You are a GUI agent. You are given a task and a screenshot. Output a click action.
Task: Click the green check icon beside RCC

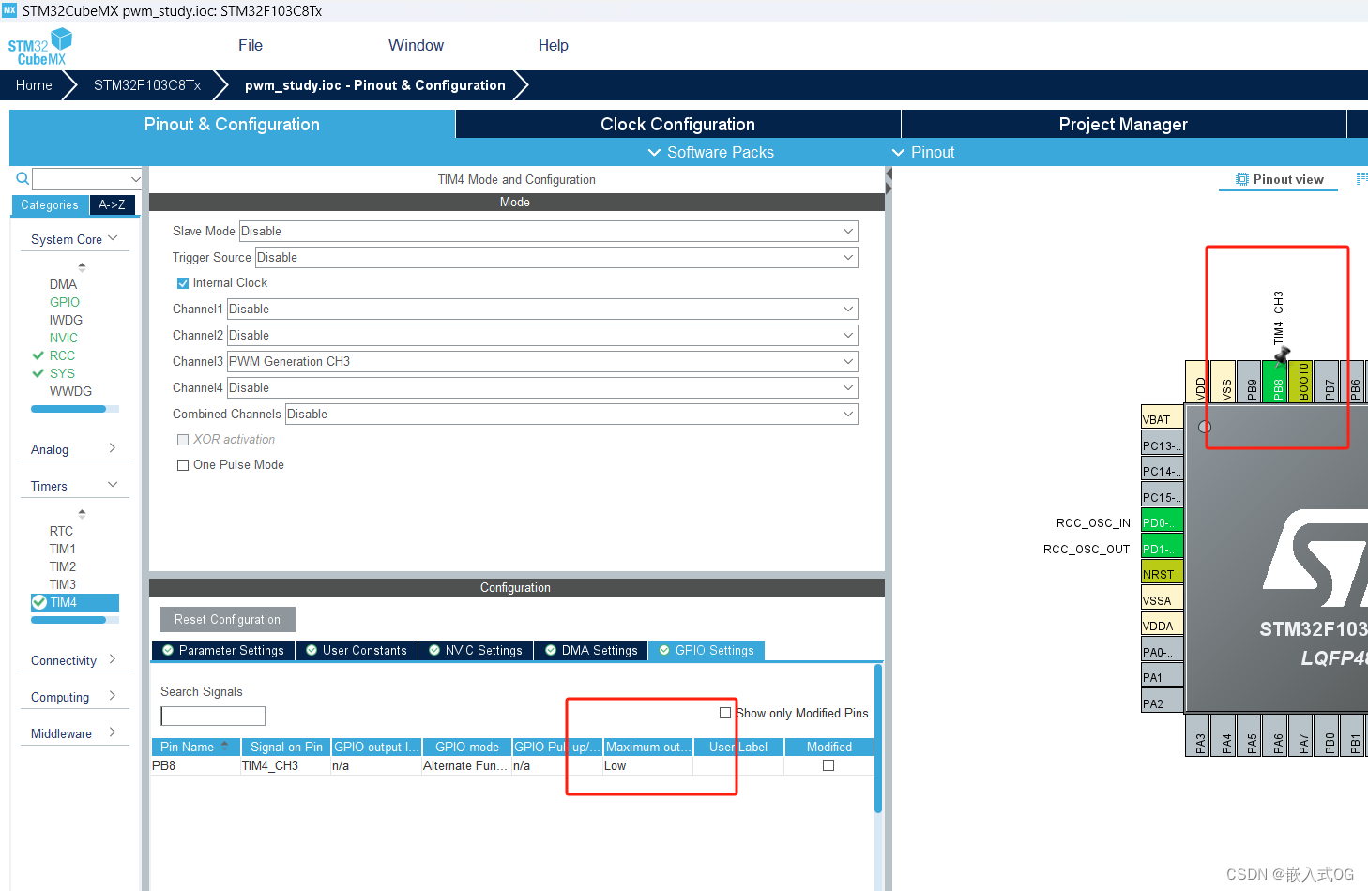pyautogui.click(x=38, y=355)
